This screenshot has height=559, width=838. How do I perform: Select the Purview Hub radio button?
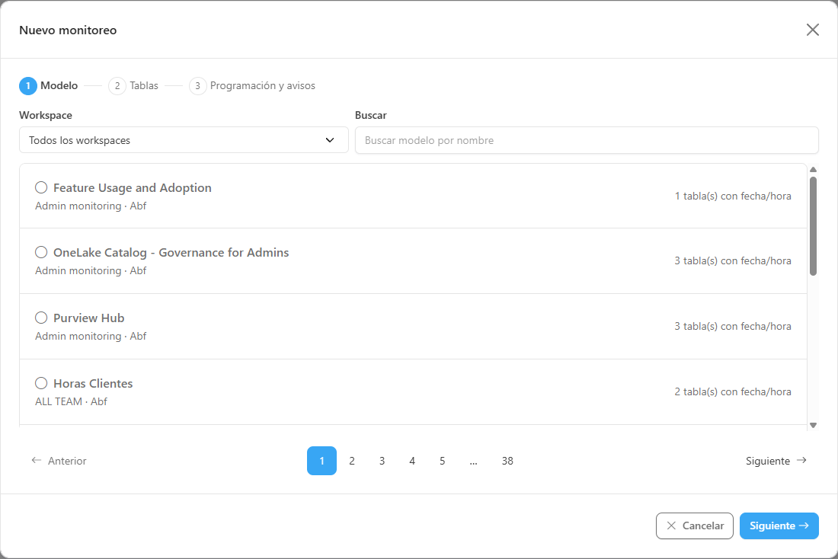tap(41, 318)
